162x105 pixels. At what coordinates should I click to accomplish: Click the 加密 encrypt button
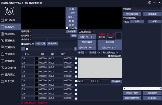coord(137,22)
